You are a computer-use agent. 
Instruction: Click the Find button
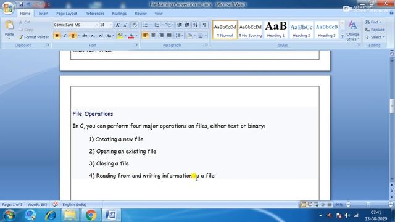pos(373,22)
